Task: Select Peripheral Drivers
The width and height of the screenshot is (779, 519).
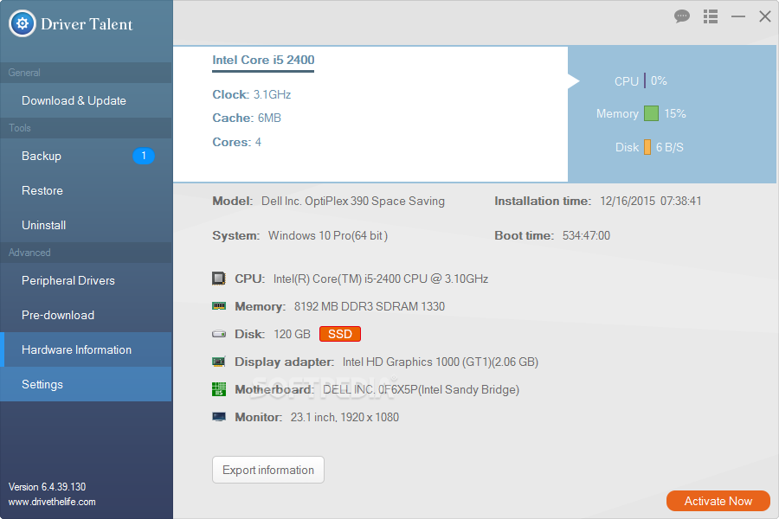Action: coord(86,280)
